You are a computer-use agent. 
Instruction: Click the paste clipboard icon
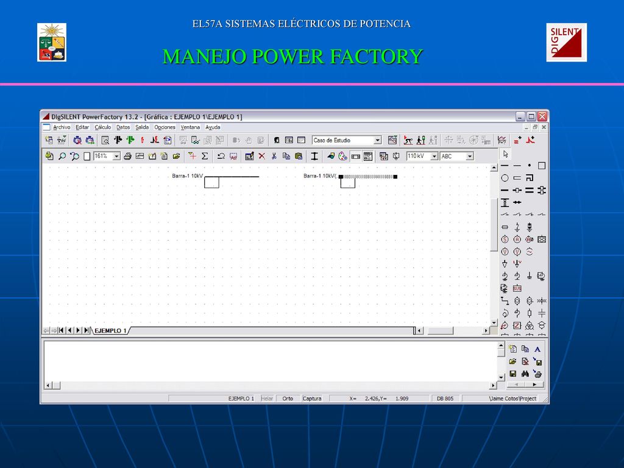coord(299,157)
